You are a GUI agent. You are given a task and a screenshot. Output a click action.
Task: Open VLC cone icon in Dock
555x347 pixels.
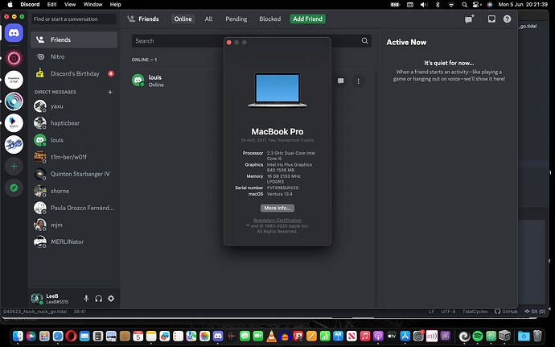click(271, 336)
